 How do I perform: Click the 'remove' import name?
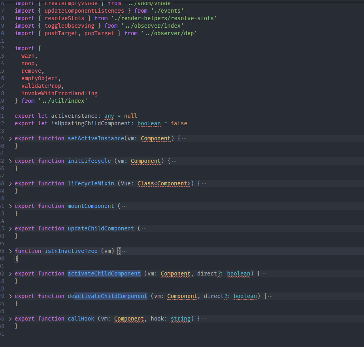pyautogui.click(x=31, y=71)
